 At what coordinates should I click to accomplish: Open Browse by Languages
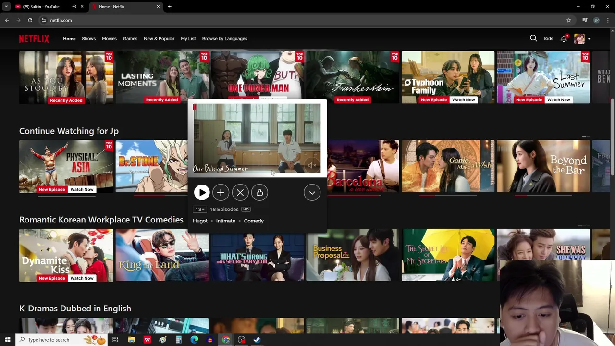tap(224, 39)
